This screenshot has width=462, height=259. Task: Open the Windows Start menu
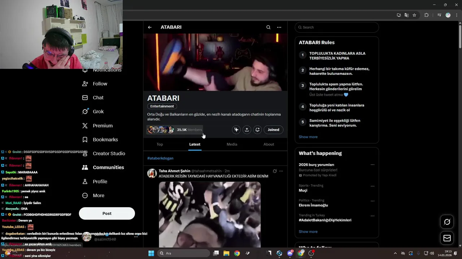tap(151, 253)
